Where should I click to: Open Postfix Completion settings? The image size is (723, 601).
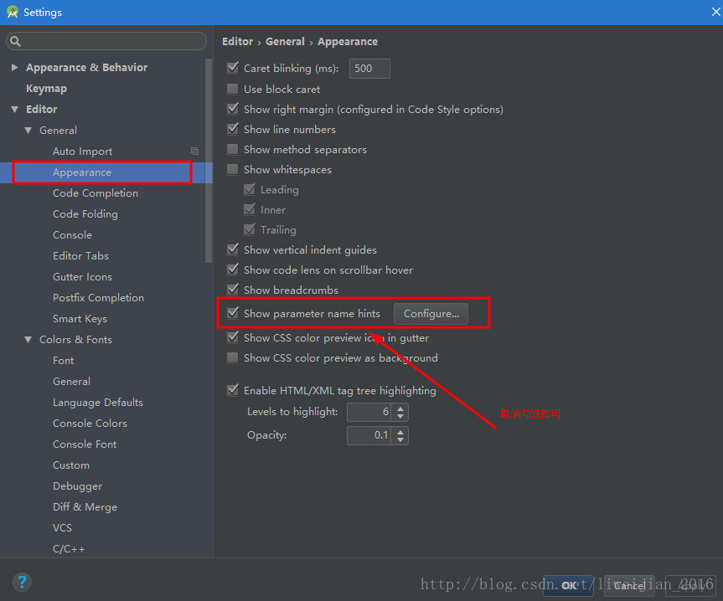[98, 297]
